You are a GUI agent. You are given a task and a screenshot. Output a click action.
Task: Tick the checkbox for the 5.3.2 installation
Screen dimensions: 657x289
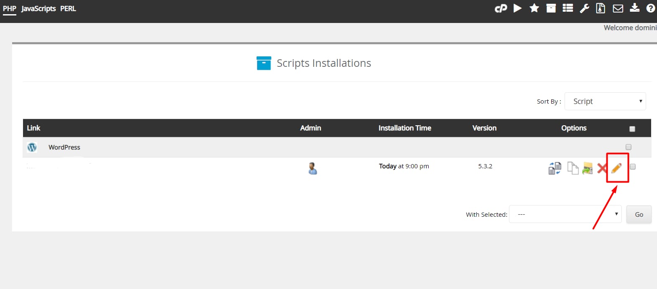tap(633, 167)
